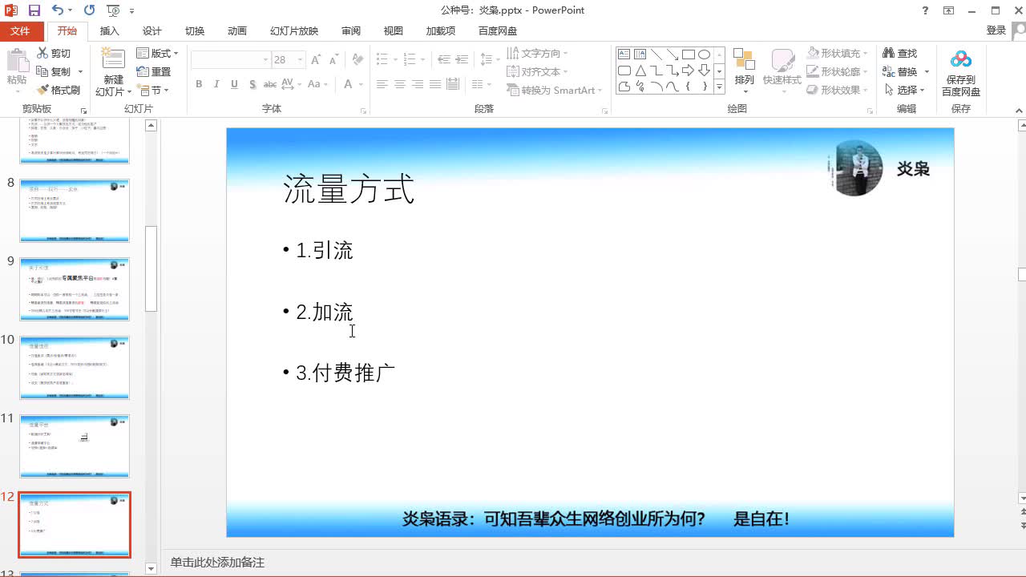Viewport: 1026px width, 577px height.
Task: Click Decrease Font Size button
Action: point(333,60)
